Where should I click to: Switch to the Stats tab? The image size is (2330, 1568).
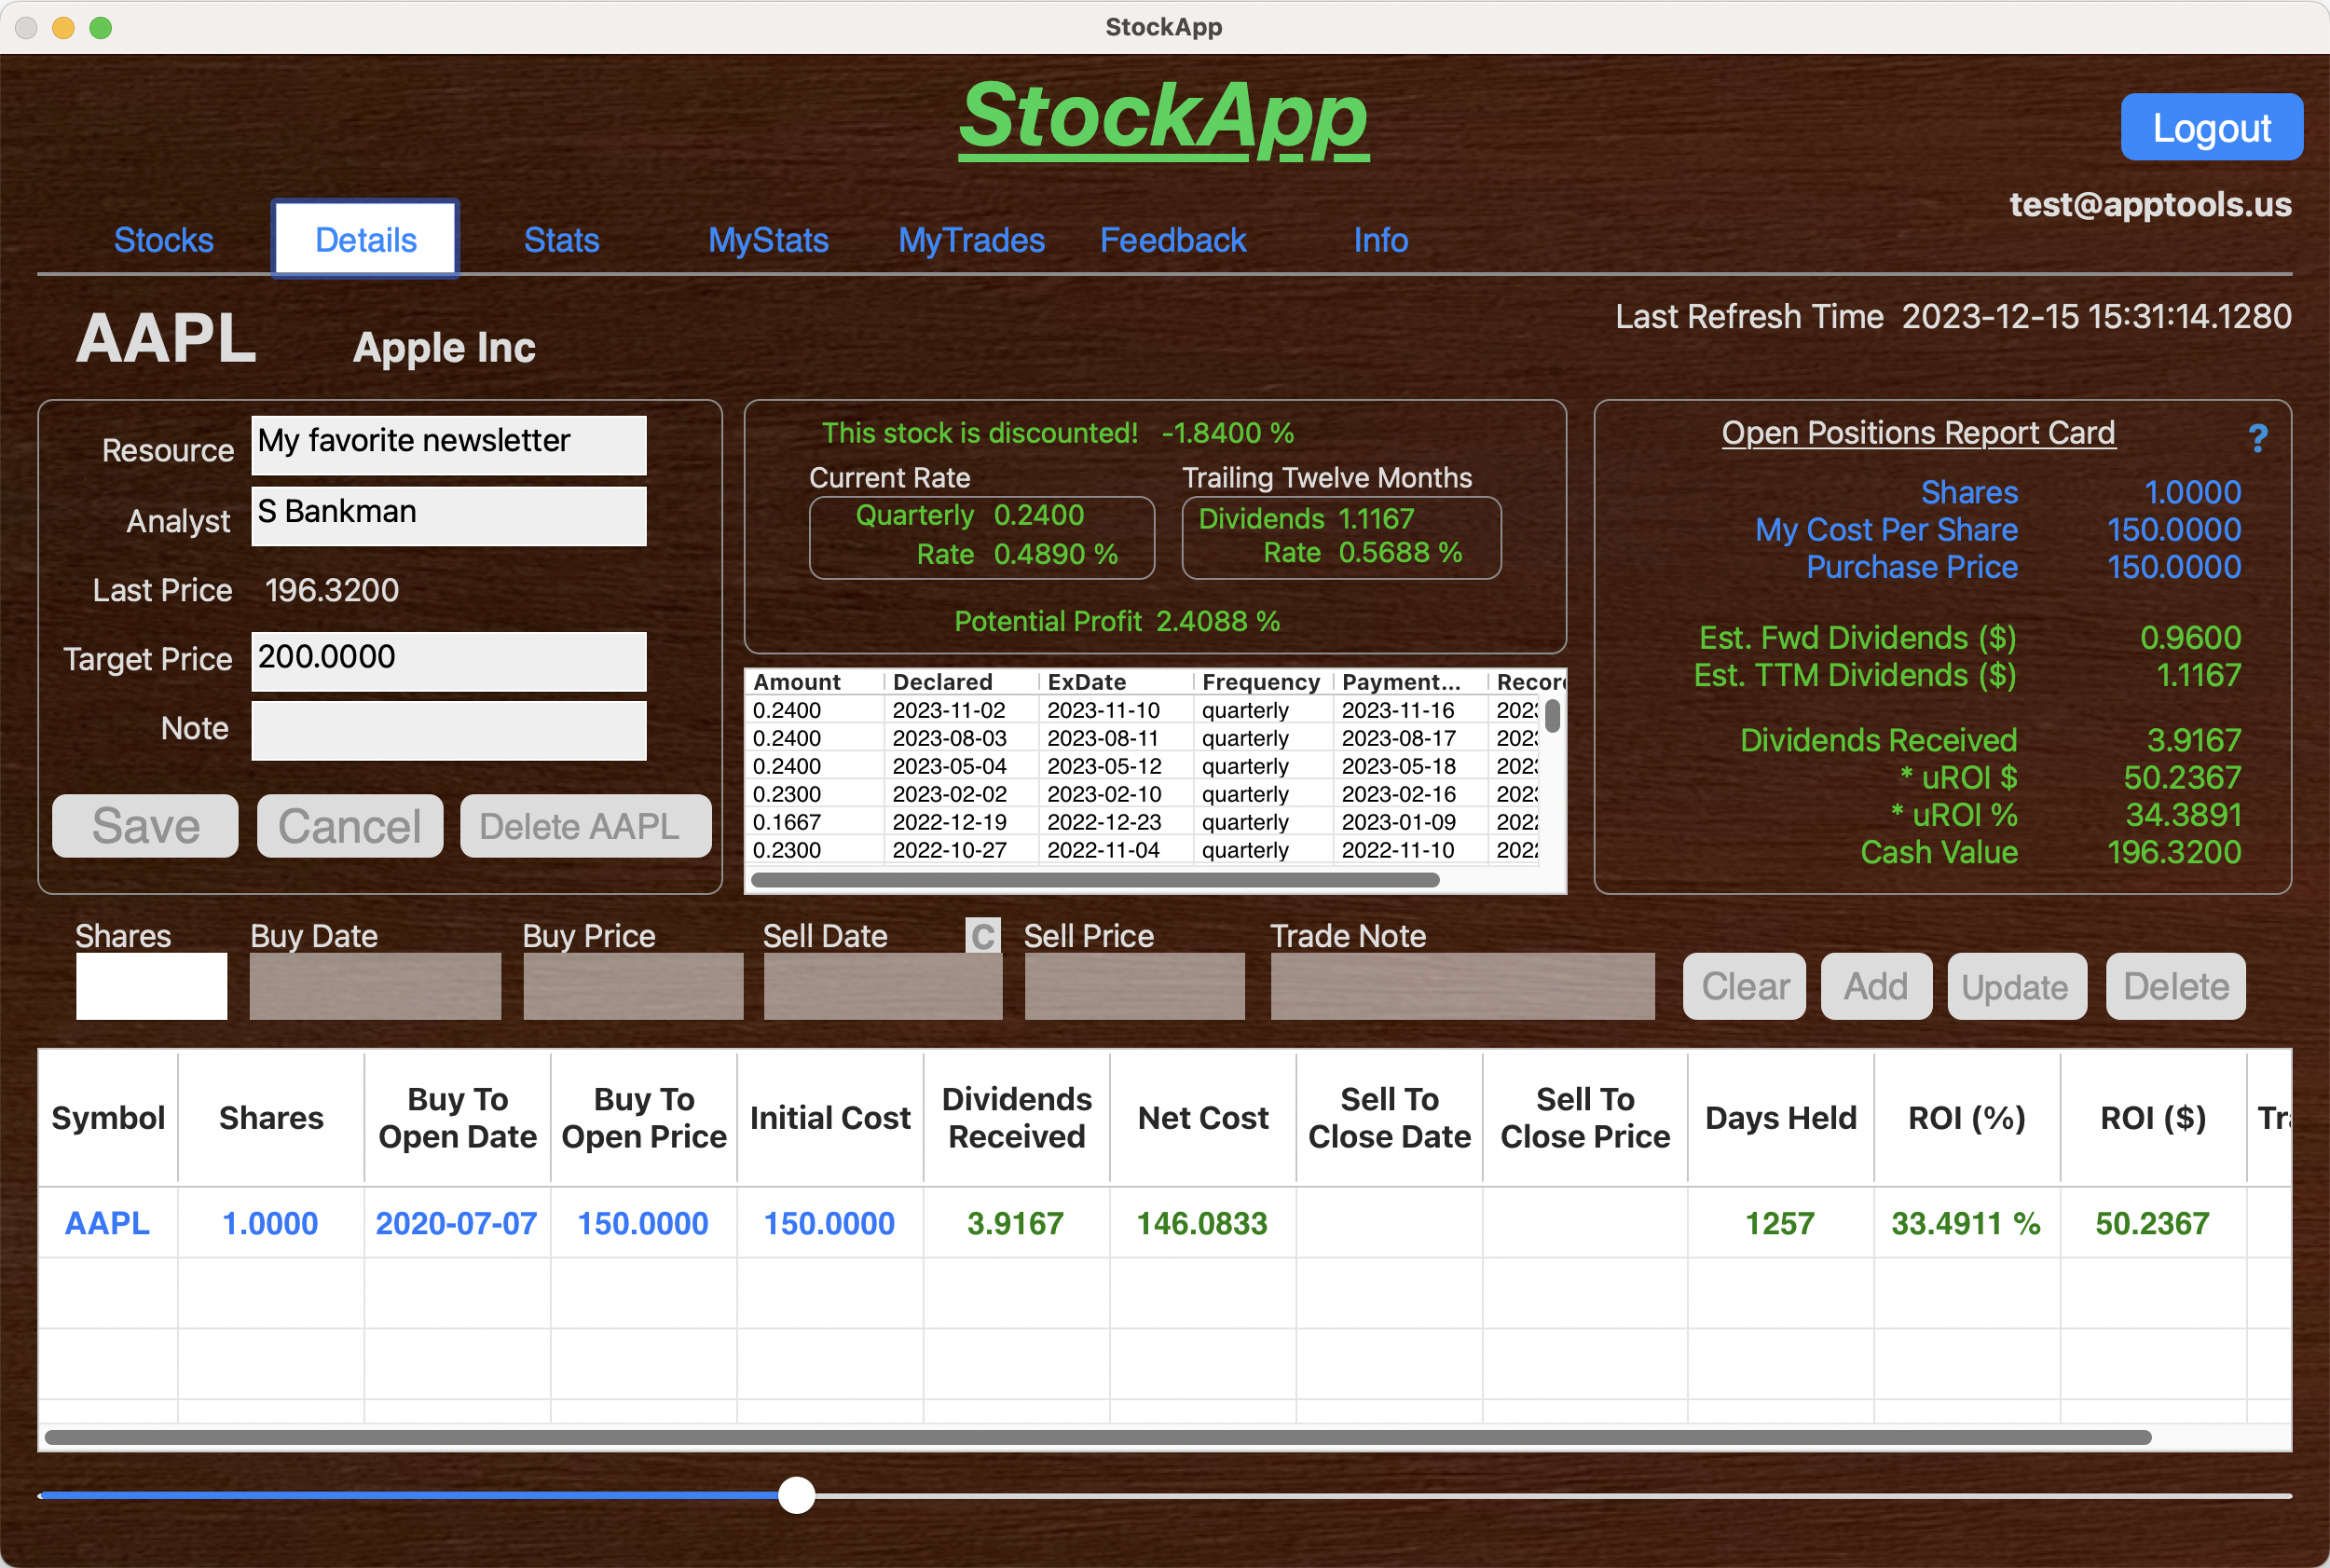click(x=562, y=240)
